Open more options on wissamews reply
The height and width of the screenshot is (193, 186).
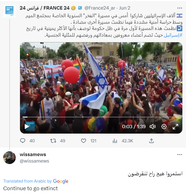tap(180, 154)
